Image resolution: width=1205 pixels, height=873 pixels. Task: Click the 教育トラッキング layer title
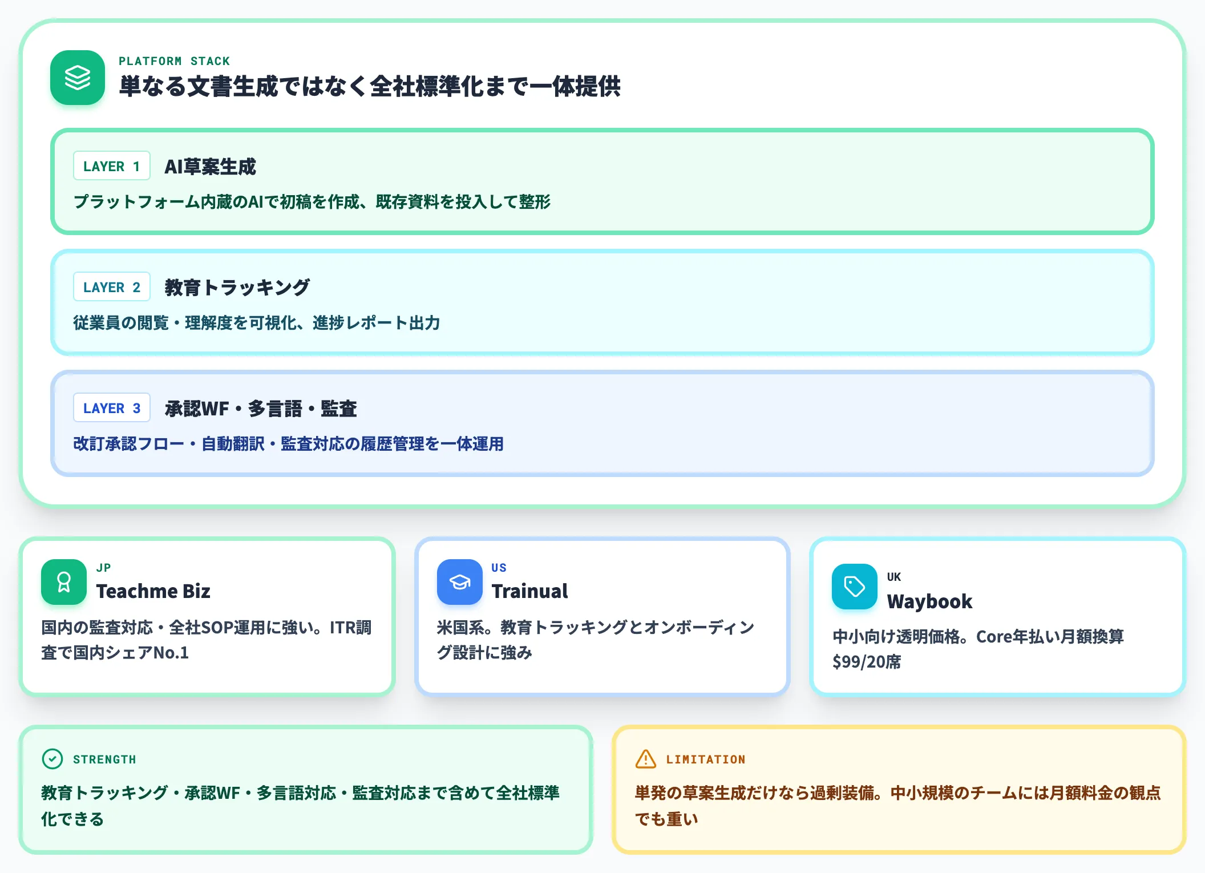pos(237,288)
